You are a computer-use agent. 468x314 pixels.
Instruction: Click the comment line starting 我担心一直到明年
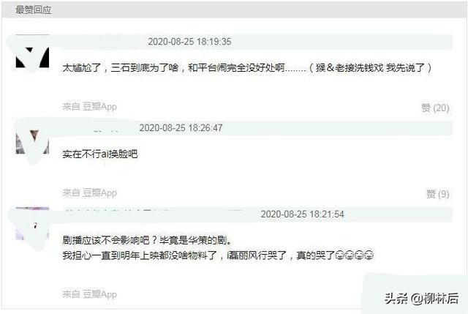point(218,255)
